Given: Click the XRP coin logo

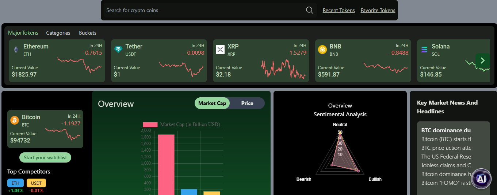Looking at the screenshot, I should pos(220,50).
